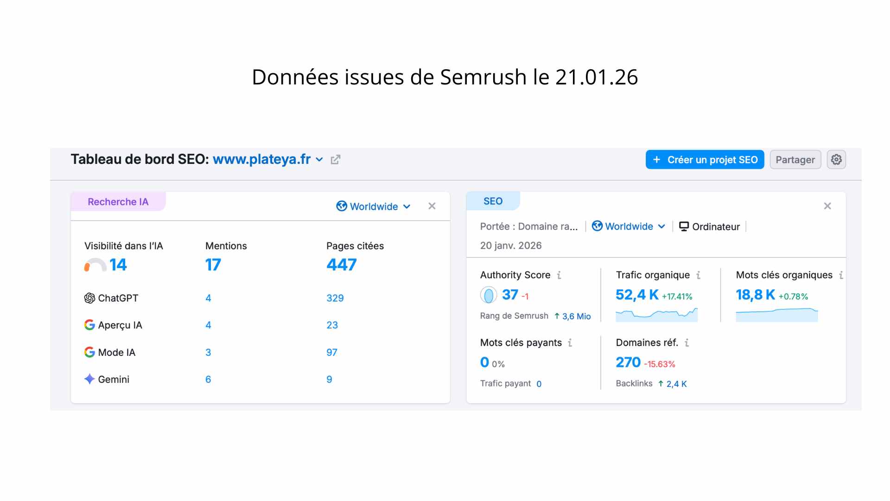Select the Recherche IA tab
Viewport: 890px width, 501px height.
pos(118,202)
